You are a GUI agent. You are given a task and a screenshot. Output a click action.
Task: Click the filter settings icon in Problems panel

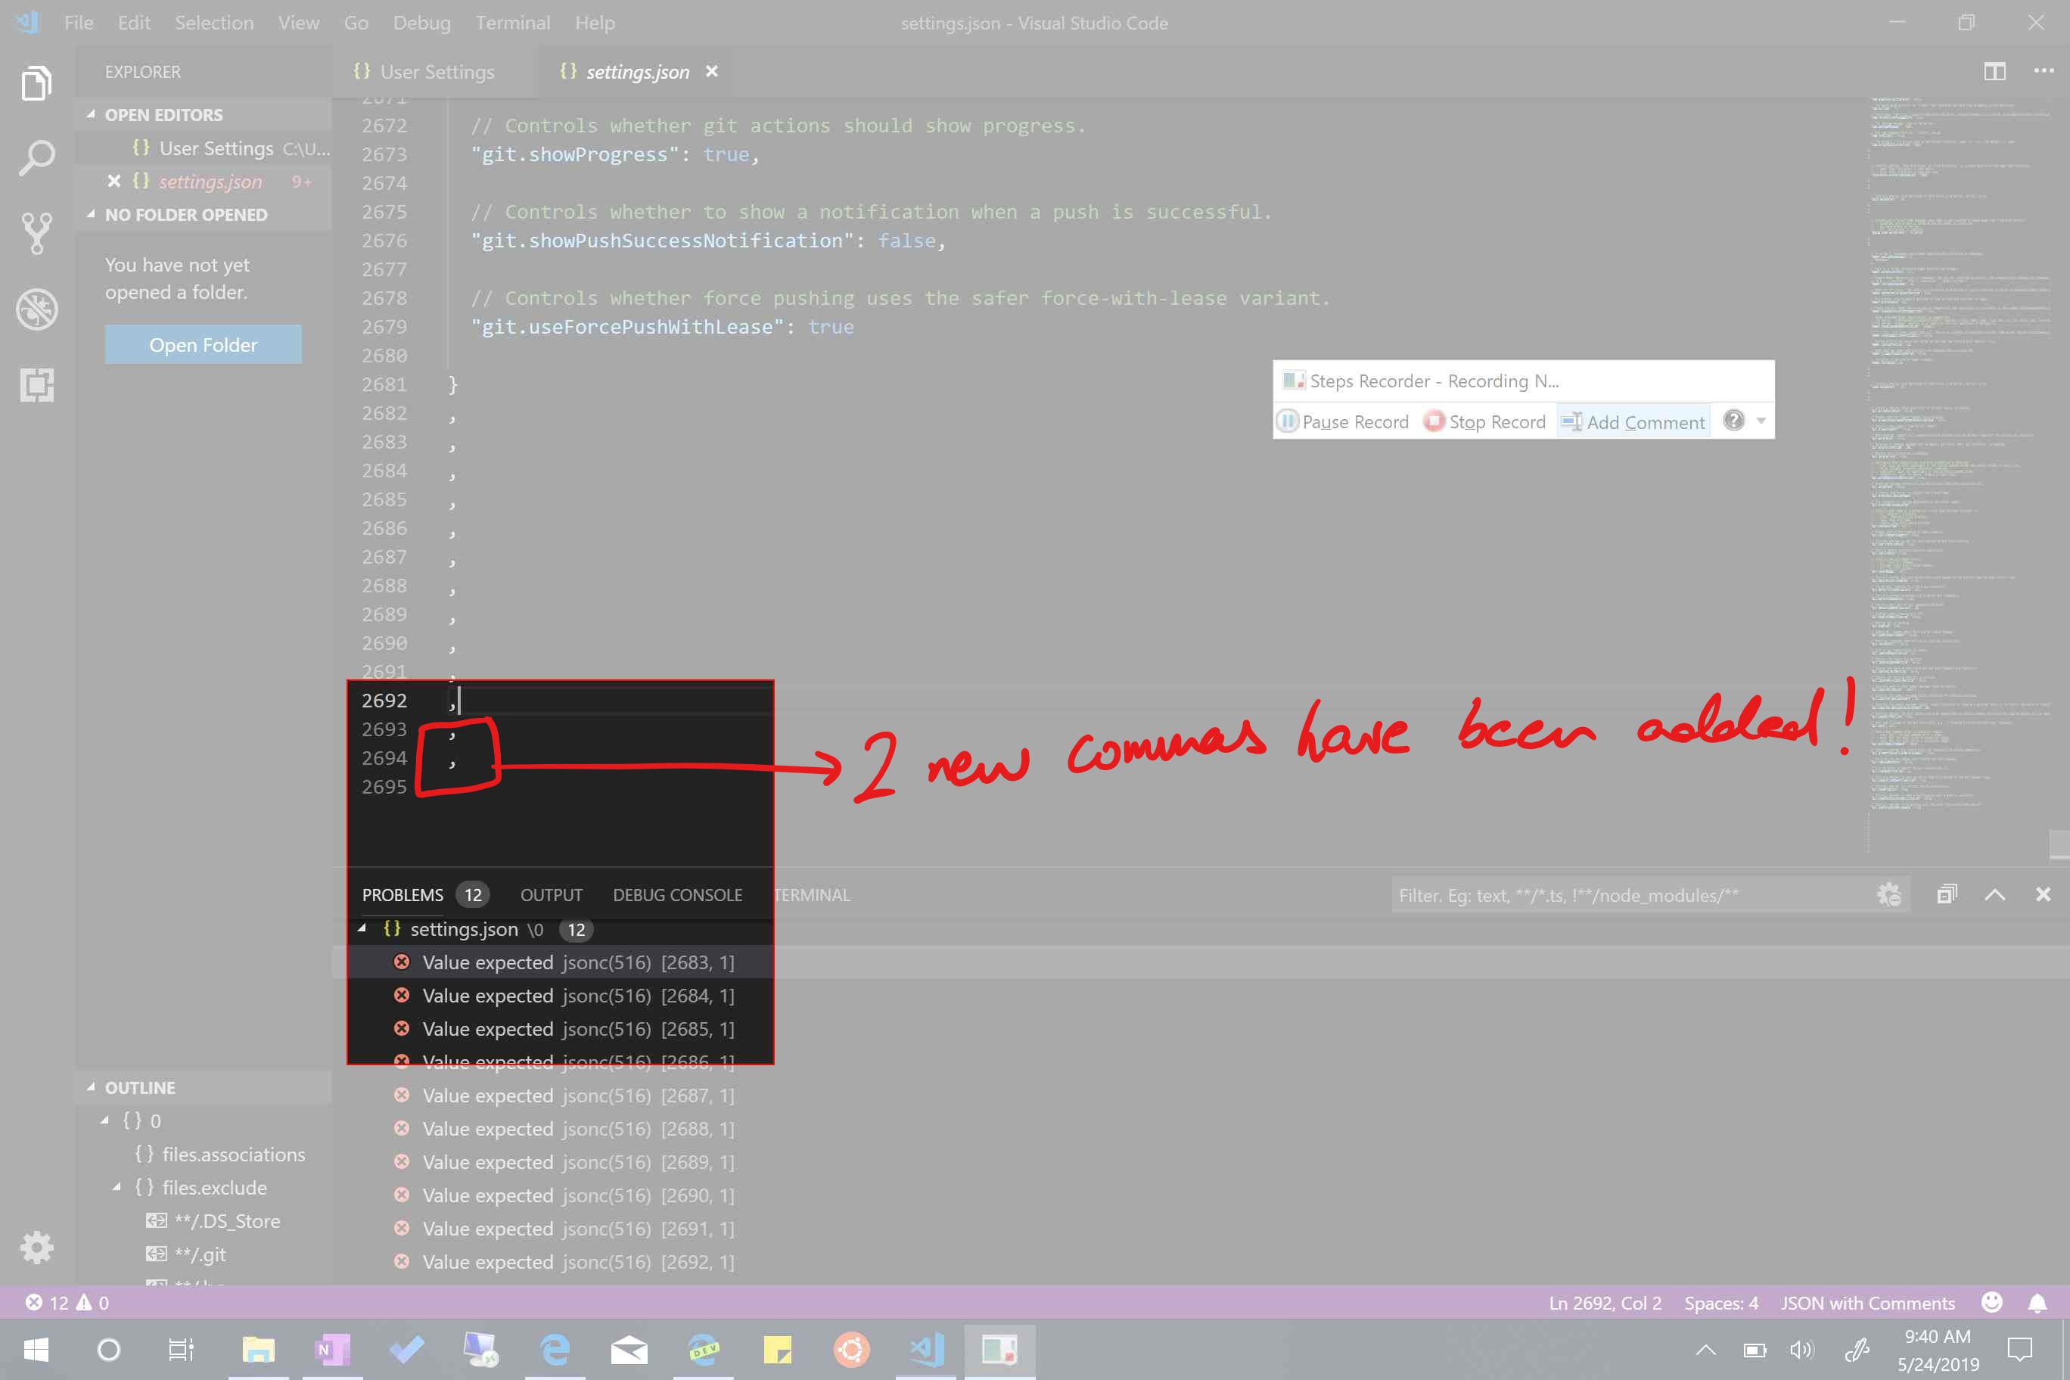1890,894
